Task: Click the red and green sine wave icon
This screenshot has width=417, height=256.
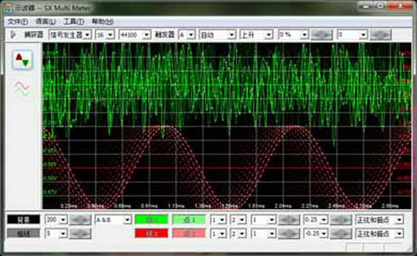Action: pyautogui.click(x=23, y=88)
